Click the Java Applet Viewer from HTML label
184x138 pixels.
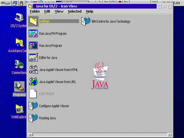59,70
